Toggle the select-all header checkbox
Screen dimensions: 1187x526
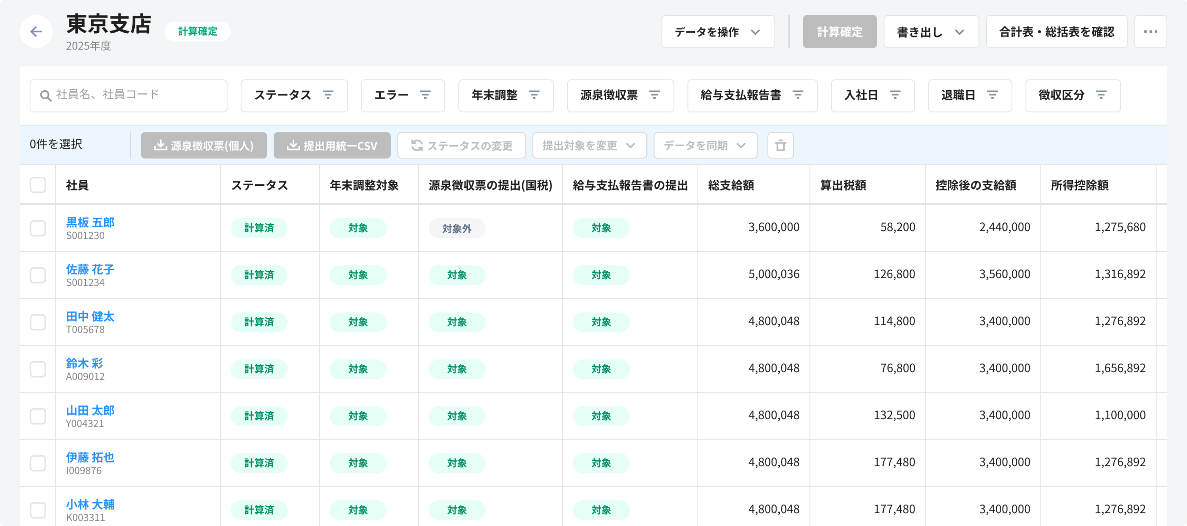click(38, 185)
